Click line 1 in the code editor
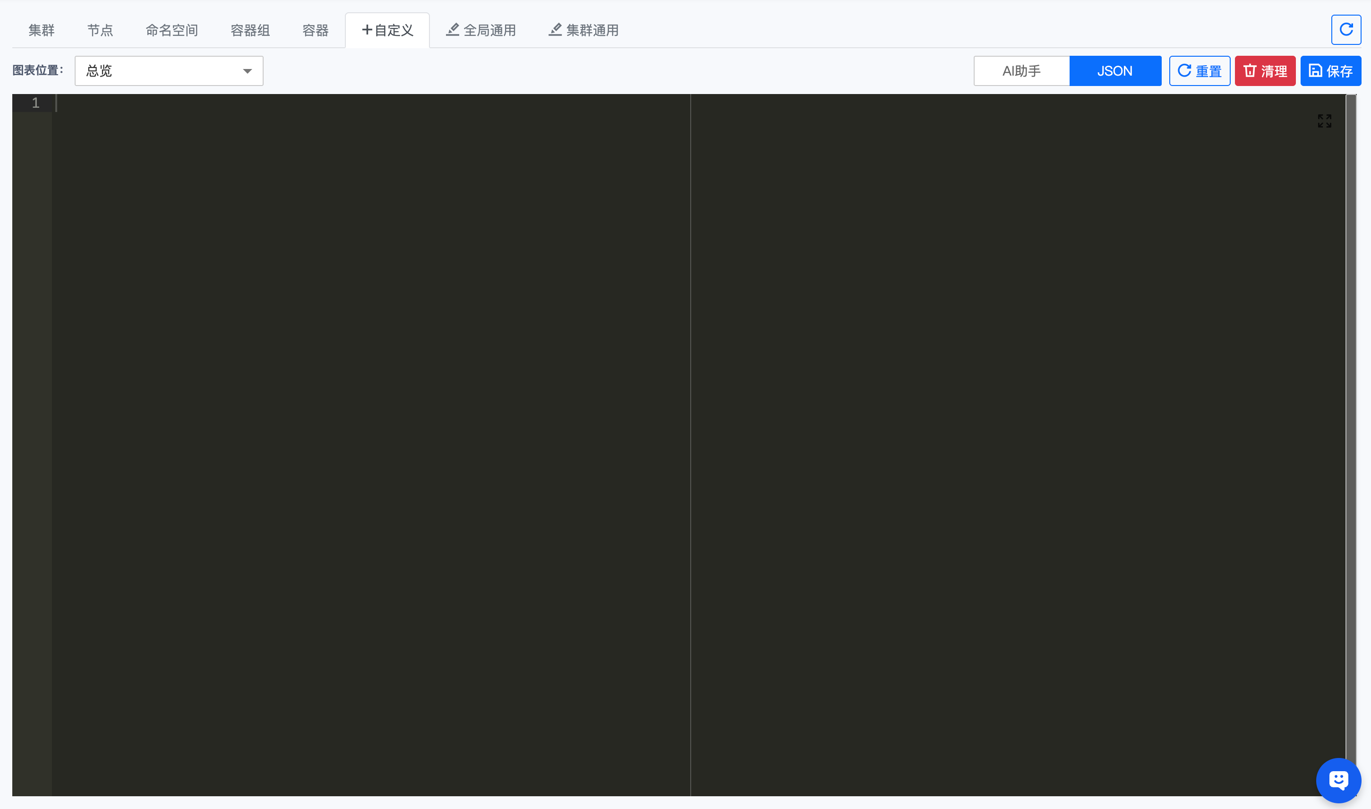Viewport: 1371px width, 809px height. 327,103
